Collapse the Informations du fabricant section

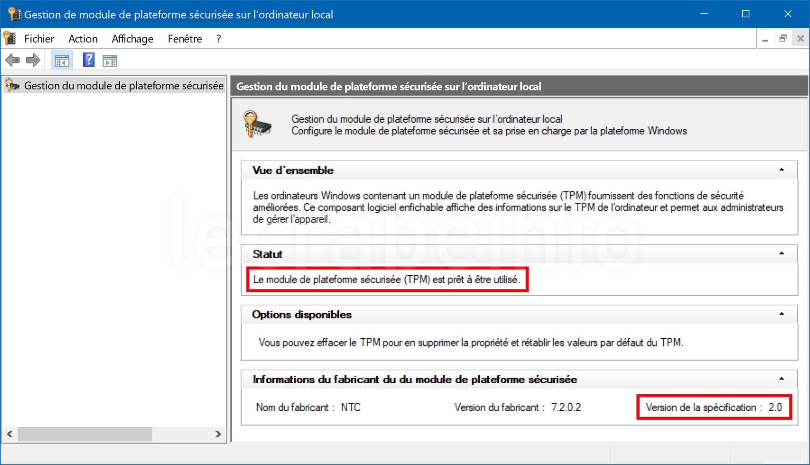pos(782,379)
